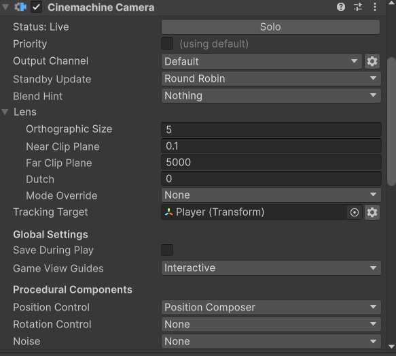Open the component three-dot context menu
This screenshot has width=396, height=356.
pyautogui.click(x=375, y=7)
